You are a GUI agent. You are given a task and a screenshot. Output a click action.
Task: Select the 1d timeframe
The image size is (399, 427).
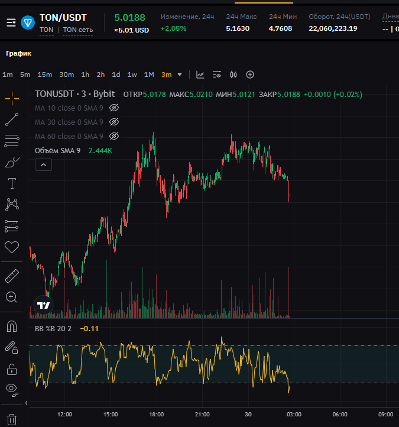coord(116,75)
